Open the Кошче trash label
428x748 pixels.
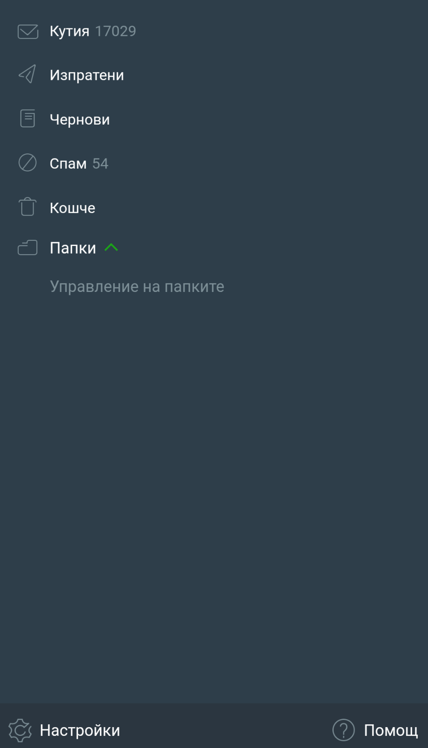72,208
